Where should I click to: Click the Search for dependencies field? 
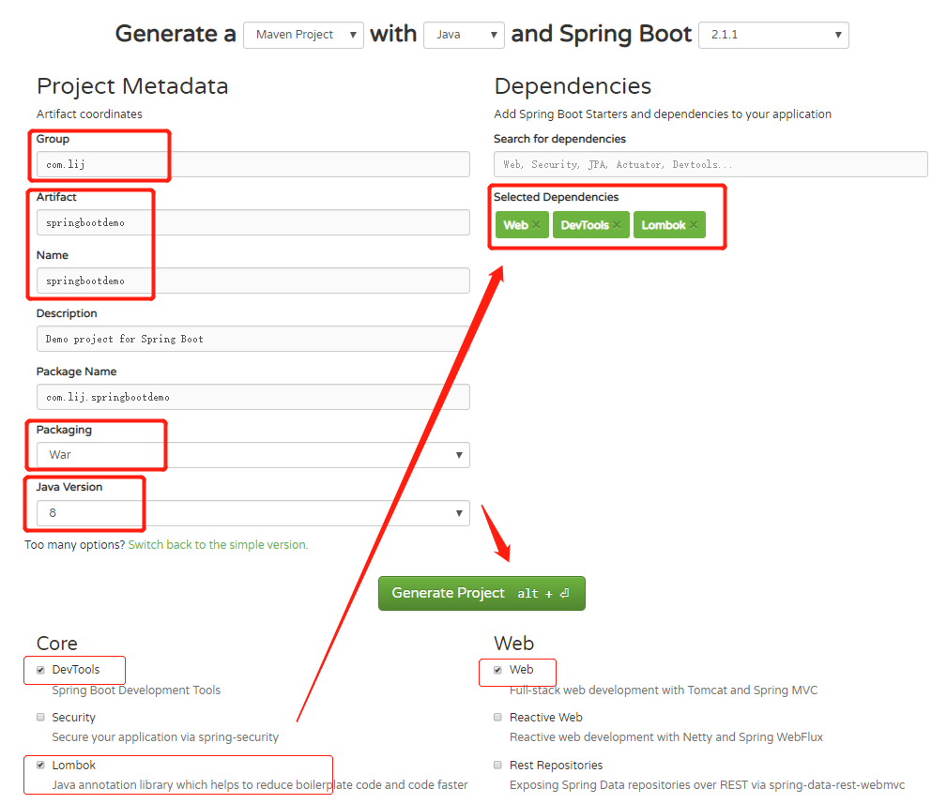point(710,164)
